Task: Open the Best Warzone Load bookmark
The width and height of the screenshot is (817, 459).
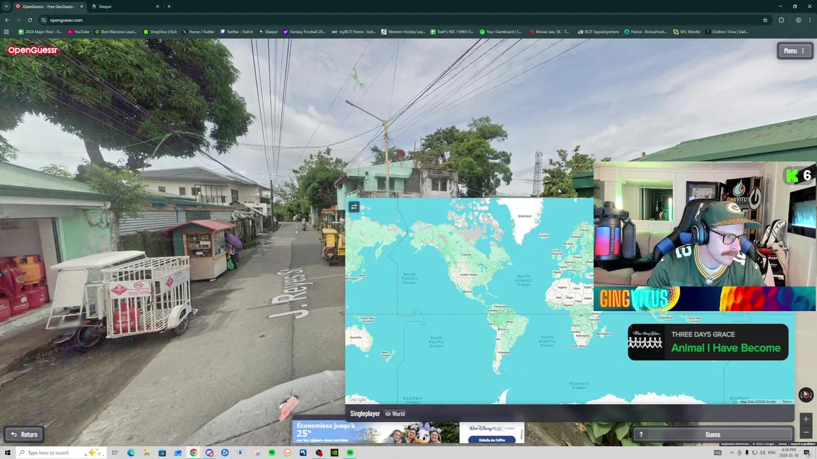Action: [x=116, y=31]
